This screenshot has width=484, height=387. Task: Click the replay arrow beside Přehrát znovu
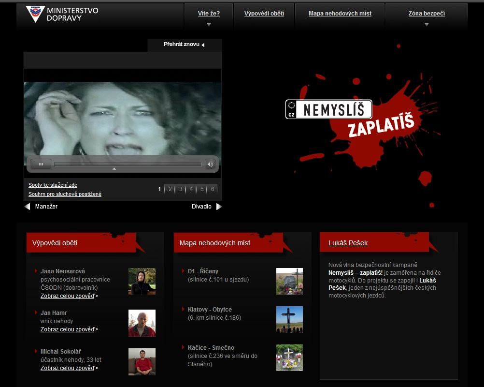pyautogui.click(x=203, y=45)
